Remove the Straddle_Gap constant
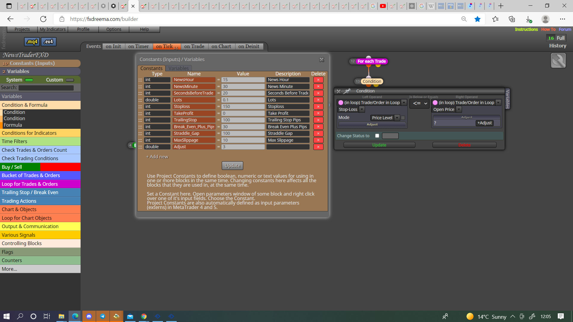Image resolution: width=573 pixels, height=322 pixels. click(x=318, y=134)
